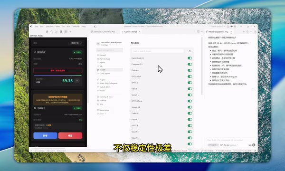Click the send/voice button in the chat input
This screenshot has width=285, height=171.
point(254,145)
